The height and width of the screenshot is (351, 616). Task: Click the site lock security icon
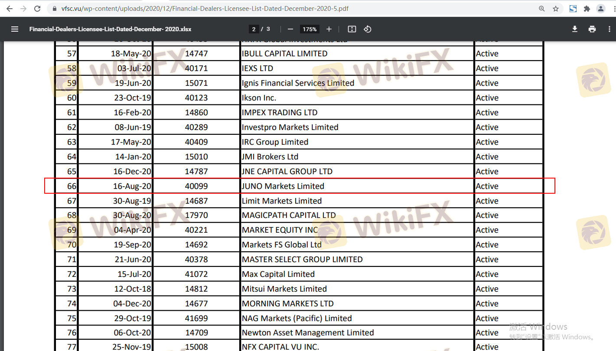pos(54,9)
